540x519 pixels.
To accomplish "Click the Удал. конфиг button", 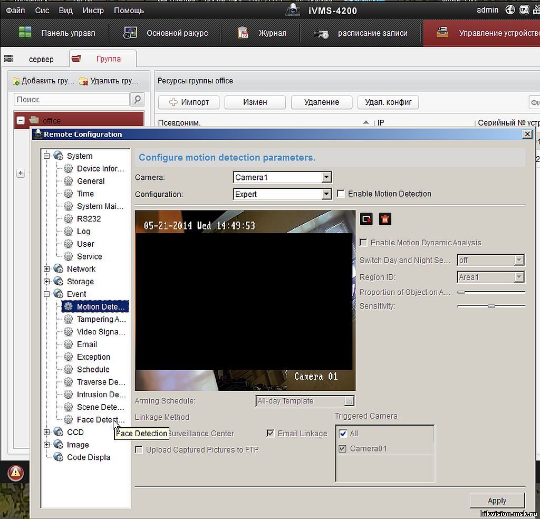I will pos(388,102).
